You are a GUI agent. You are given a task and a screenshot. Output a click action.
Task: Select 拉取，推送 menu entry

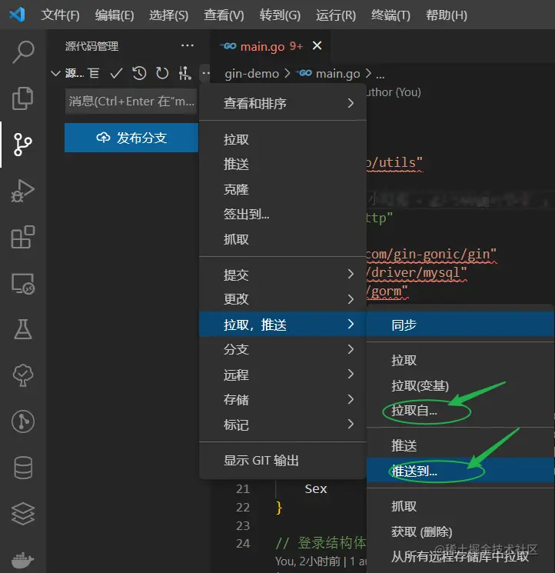tap(283, 324)
